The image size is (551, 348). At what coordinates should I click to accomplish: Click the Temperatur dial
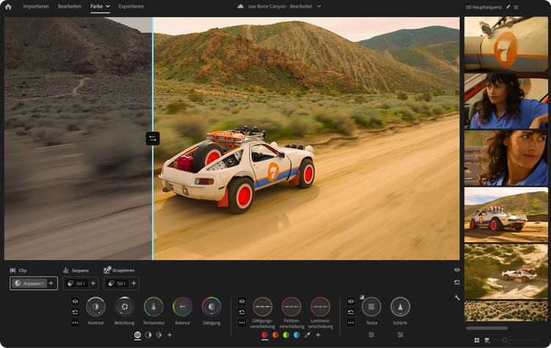154,306
